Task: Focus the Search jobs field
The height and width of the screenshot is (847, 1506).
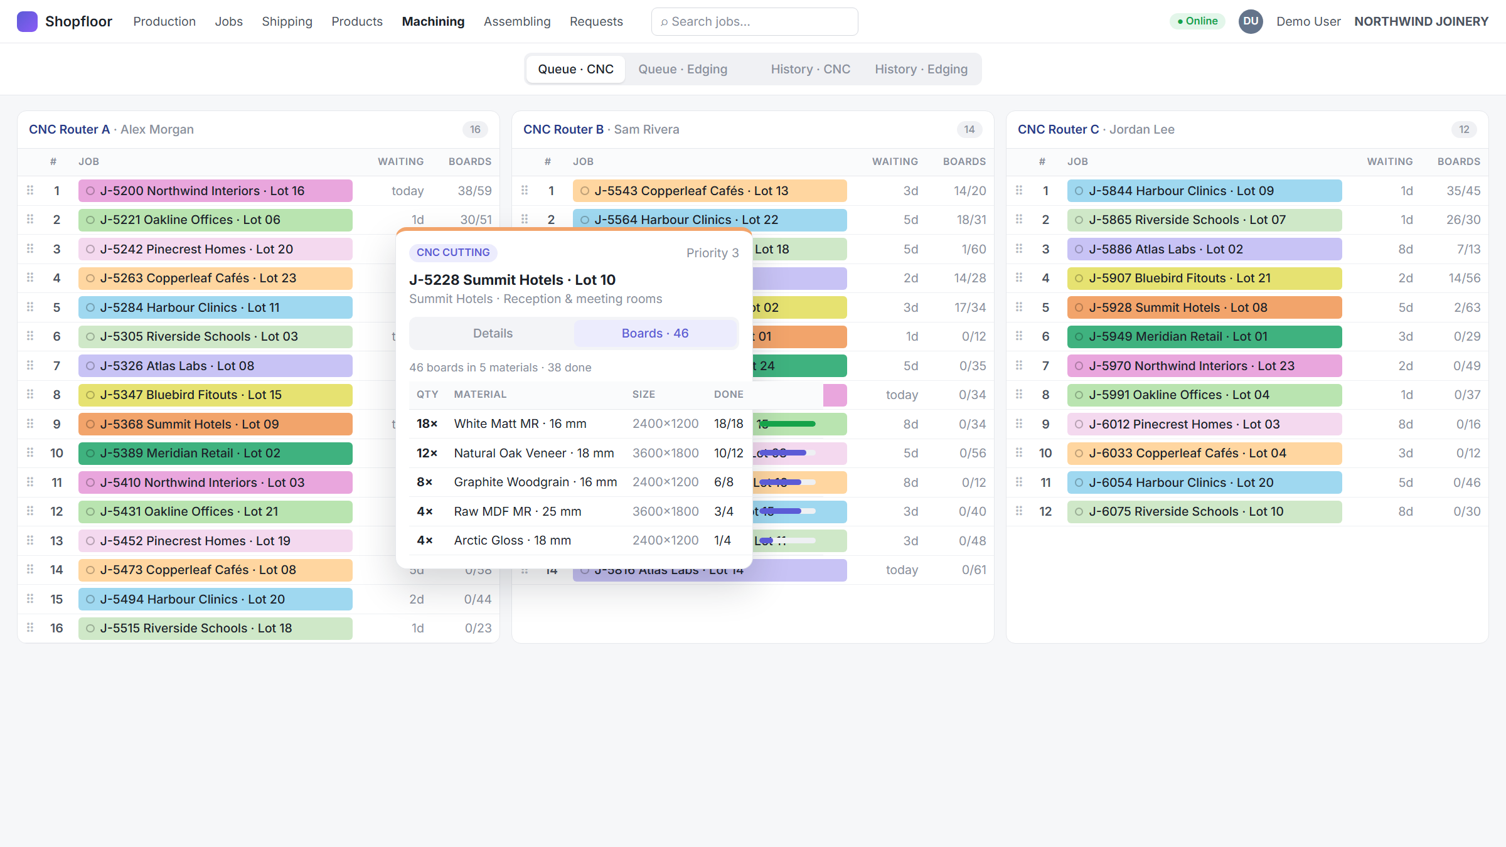Action: point(754,21)
